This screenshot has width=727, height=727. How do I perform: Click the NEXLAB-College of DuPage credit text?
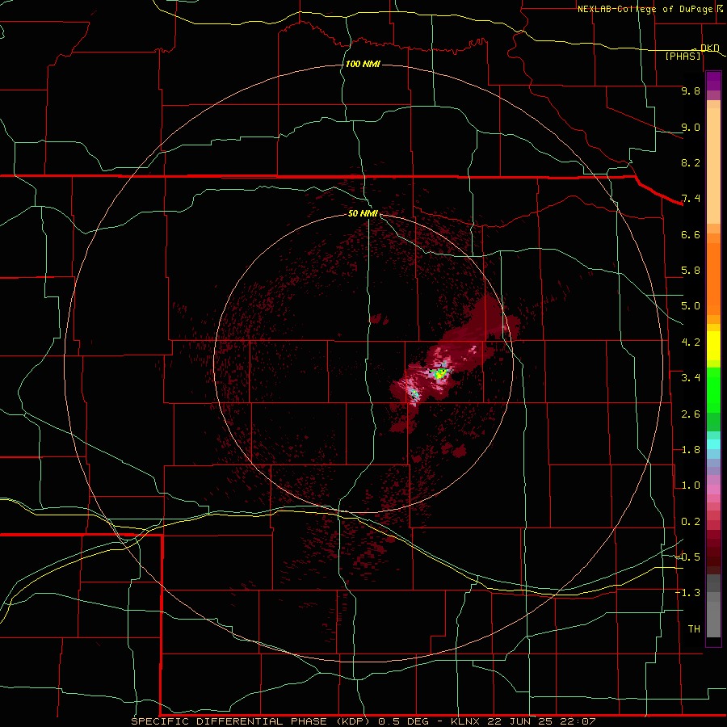point(645,9)
